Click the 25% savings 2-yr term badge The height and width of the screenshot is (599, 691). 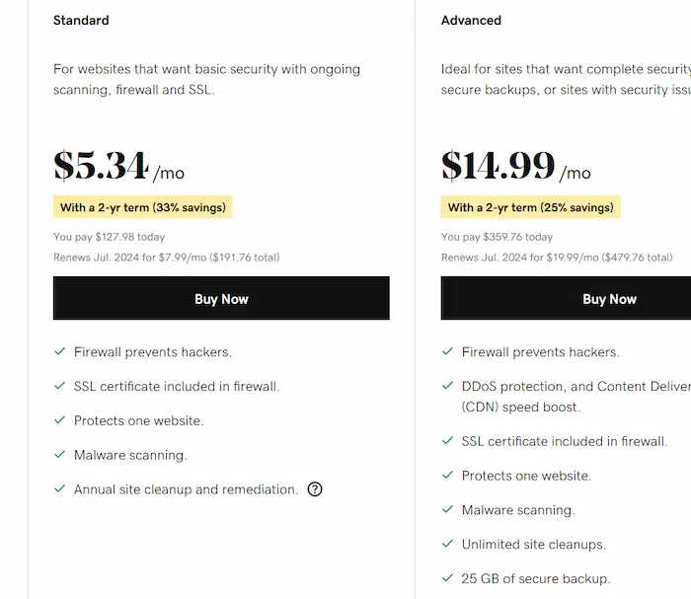(531, 207)
